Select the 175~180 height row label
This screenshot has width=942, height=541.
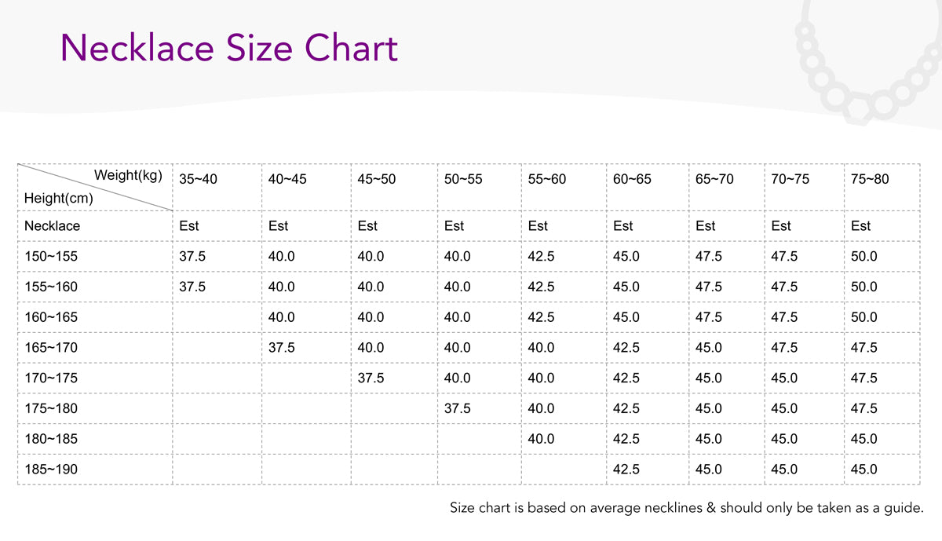point(51,408)
